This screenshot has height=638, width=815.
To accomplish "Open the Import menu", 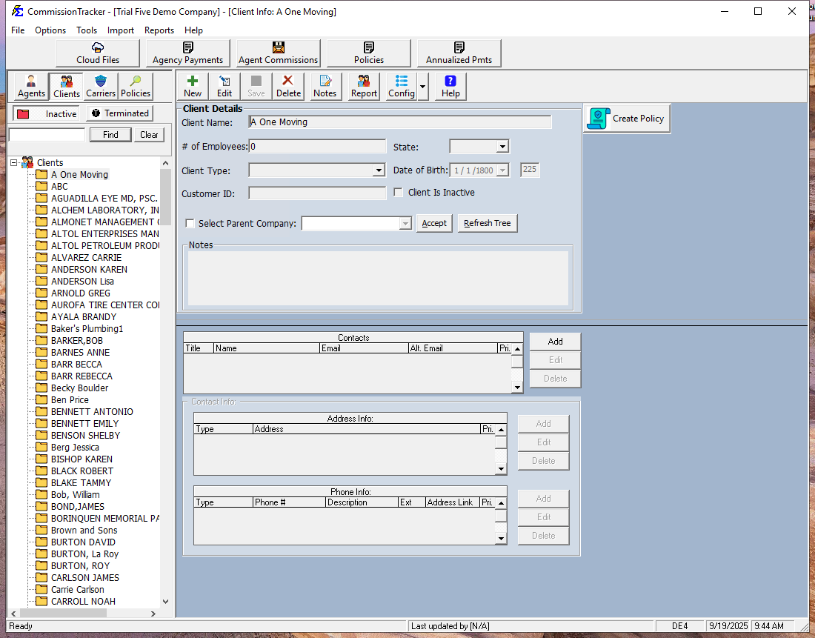I will coord(121,30).
